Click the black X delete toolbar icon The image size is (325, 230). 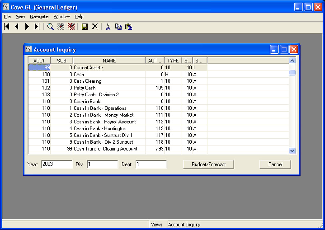click(x=95, y=27)
